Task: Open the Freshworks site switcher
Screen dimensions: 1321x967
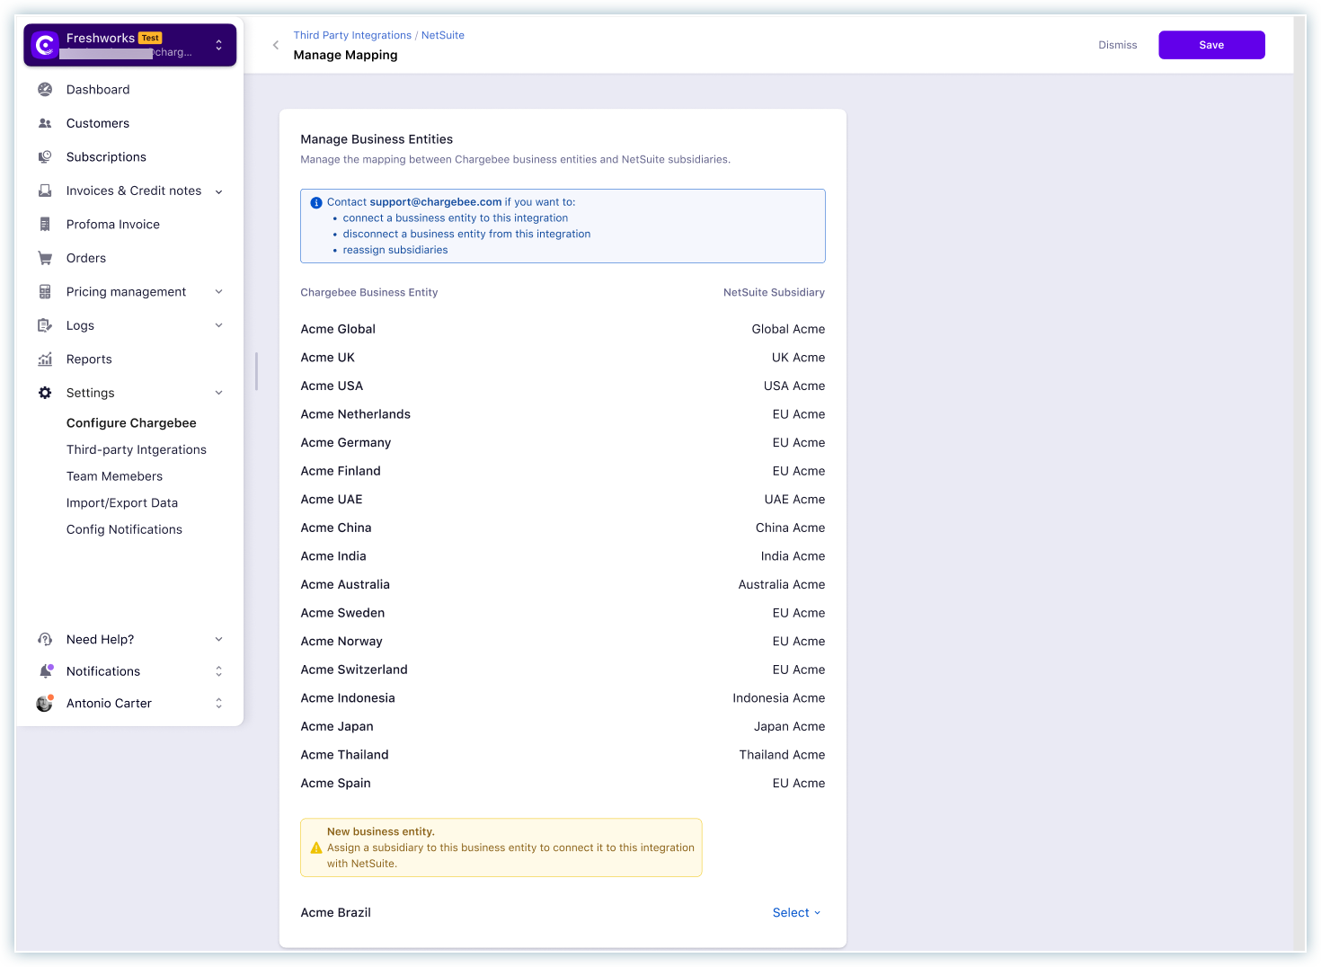Action: pyautogui.click(x=130, y=45)
